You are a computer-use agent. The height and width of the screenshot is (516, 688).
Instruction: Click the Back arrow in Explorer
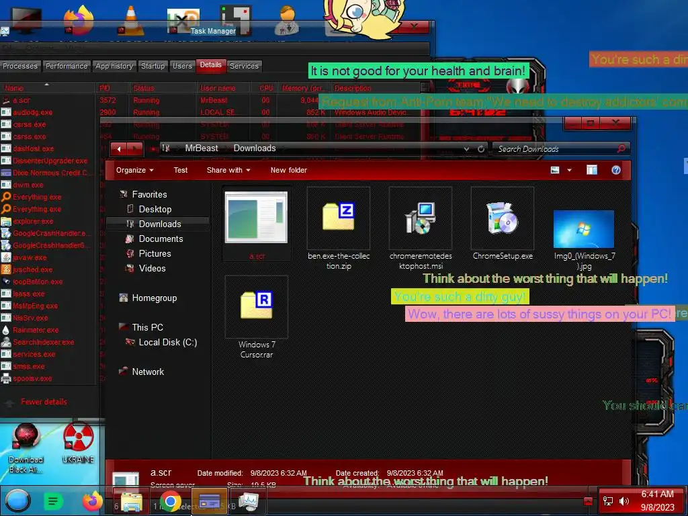point(119,149)
